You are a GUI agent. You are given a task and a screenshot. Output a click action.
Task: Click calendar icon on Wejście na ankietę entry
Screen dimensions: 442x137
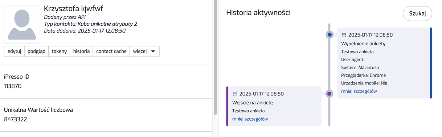(x=235, y=94)
